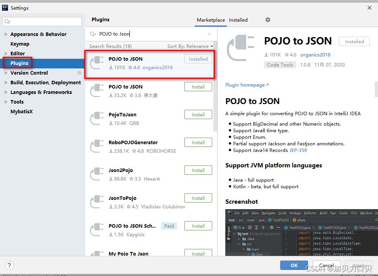Viewport: 378px width, 276px height.
Task: Expand the Version Control settings node
Action: pos(6,73)
